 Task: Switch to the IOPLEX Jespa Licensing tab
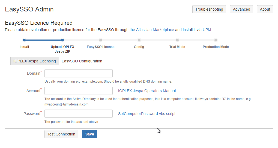pos(34,61)
